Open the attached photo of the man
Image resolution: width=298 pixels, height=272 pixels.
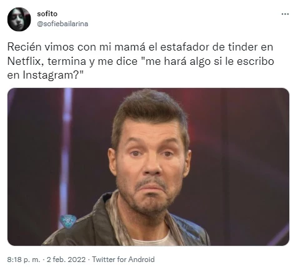coord(148,167)
